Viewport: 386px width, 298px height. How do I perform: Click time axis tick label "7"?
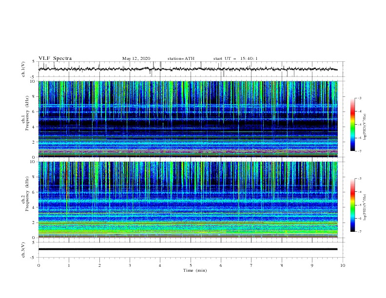251,265
